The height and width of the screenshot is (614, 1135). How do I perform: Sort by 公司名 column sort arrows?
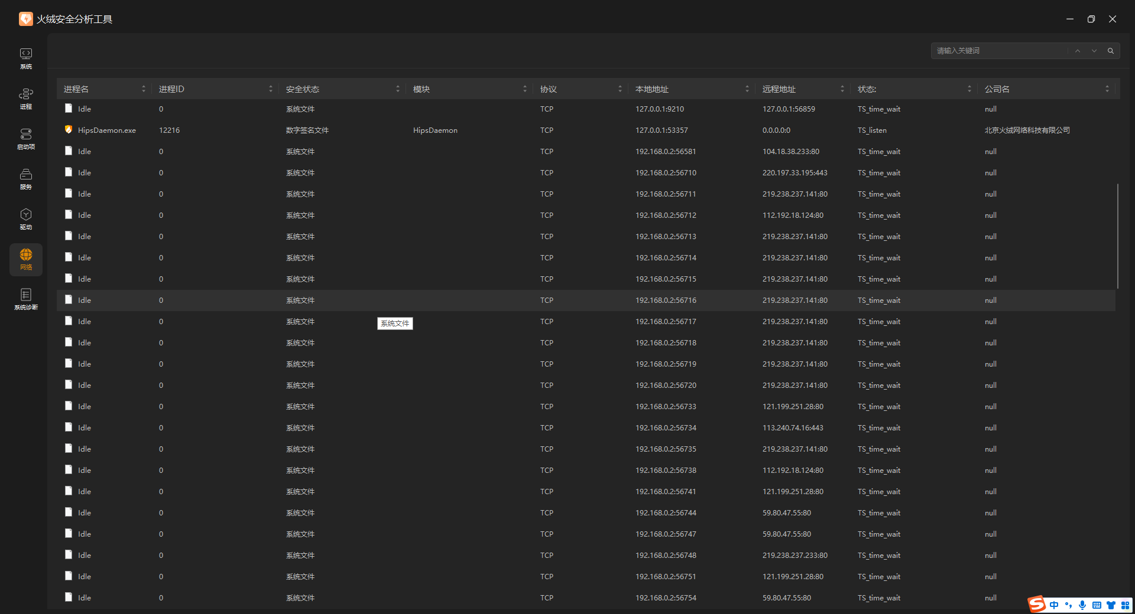[x=1107, y=89]
